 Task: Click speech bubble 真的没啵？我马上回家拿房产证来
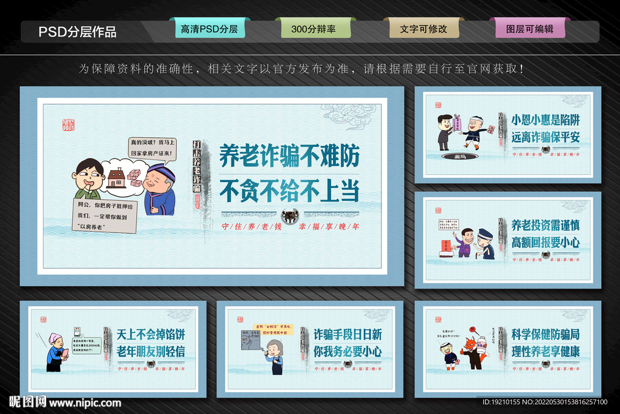pos(152,148)
